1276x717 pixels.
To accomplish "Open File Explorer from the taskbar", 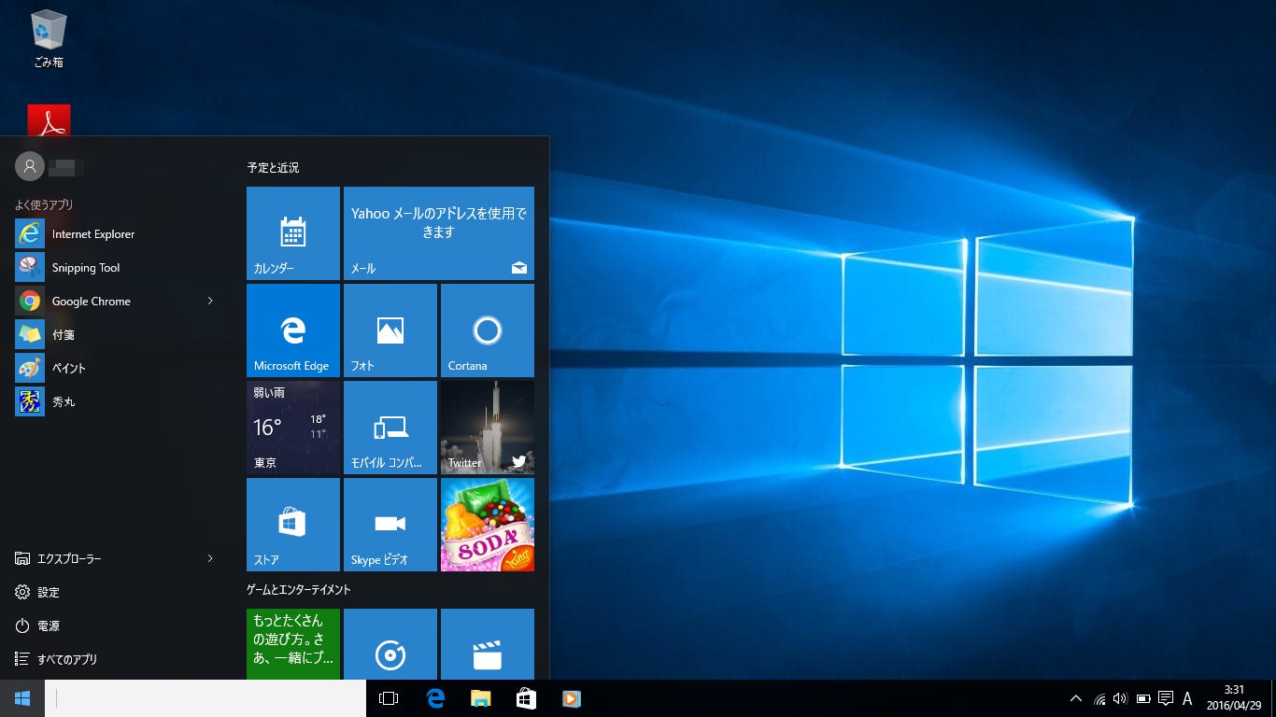I will [480, 698].
